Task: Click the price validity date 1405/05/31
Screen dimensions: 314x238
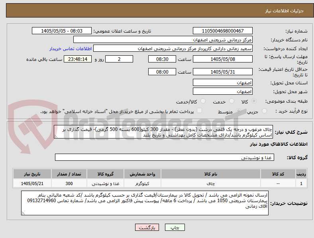Action: click(x=223, y=72)
